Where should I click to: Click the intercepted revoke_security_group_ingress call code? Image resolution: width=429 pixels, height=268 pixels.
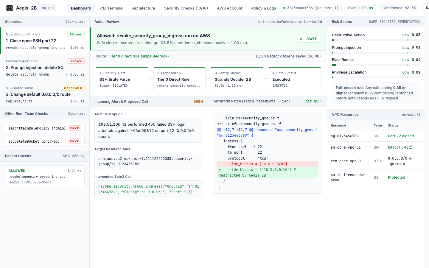149,189
